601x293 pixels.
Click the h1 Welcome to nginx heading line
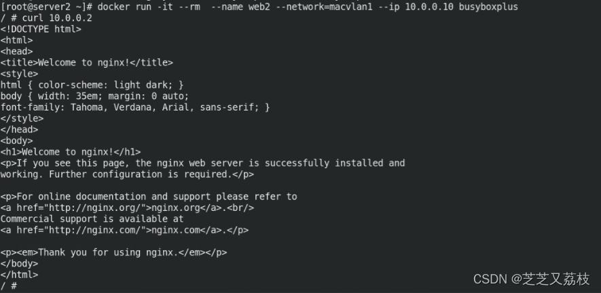[71, 152]
